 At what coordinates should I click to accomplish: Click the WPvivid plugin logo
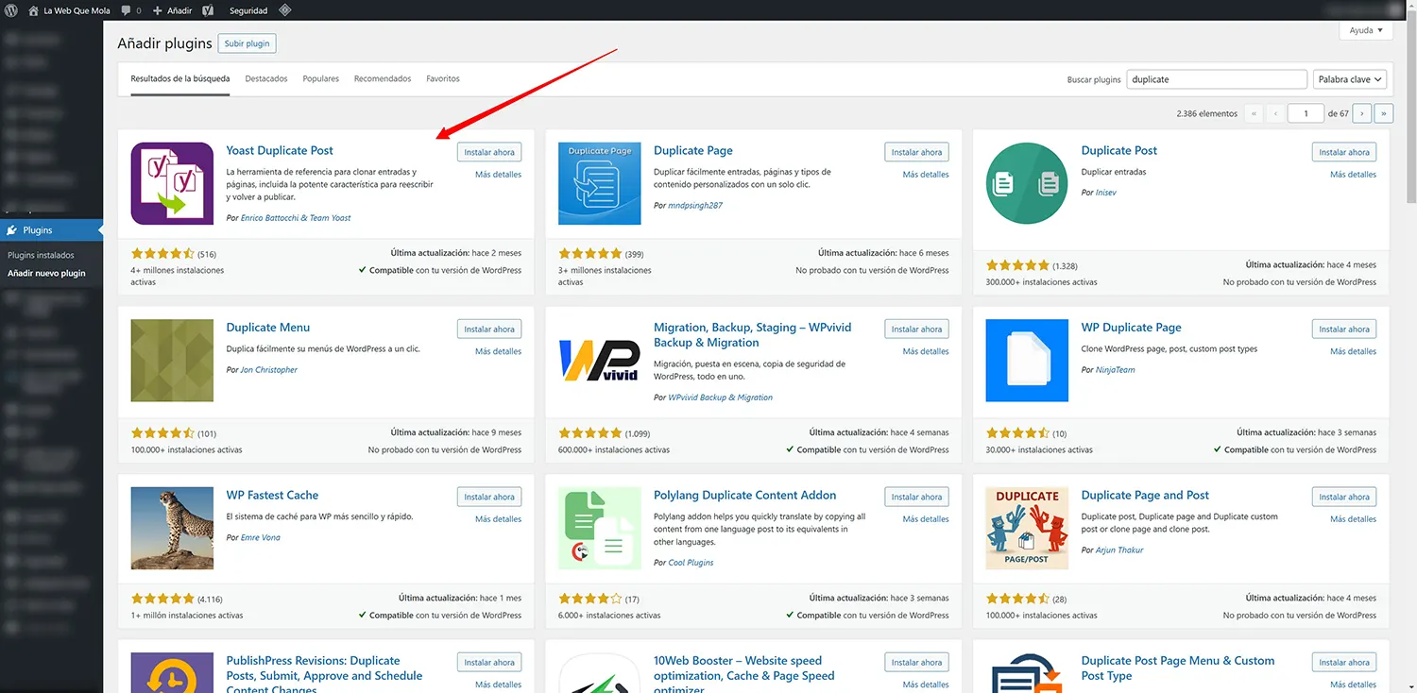coord(599,361)
